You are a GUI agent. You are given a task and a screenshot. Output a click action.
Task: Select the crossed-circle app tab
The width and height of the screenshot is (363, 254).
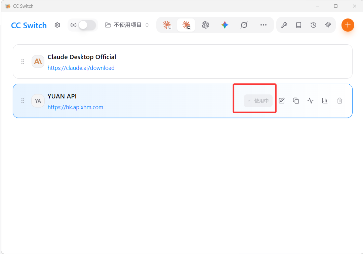[x=244, y=25]
